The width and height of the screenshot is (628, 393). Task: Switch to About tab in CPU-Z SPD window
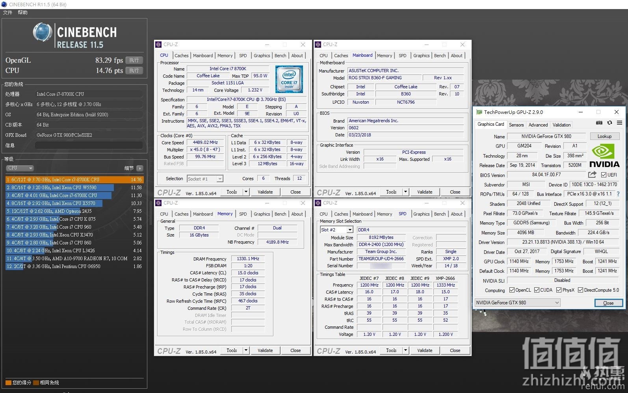[x=457, y=214]
